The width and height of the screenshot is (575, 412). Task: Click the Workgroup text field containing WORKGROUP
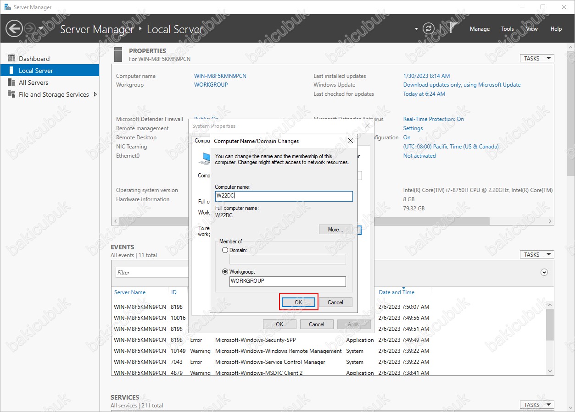coord(288,281)
